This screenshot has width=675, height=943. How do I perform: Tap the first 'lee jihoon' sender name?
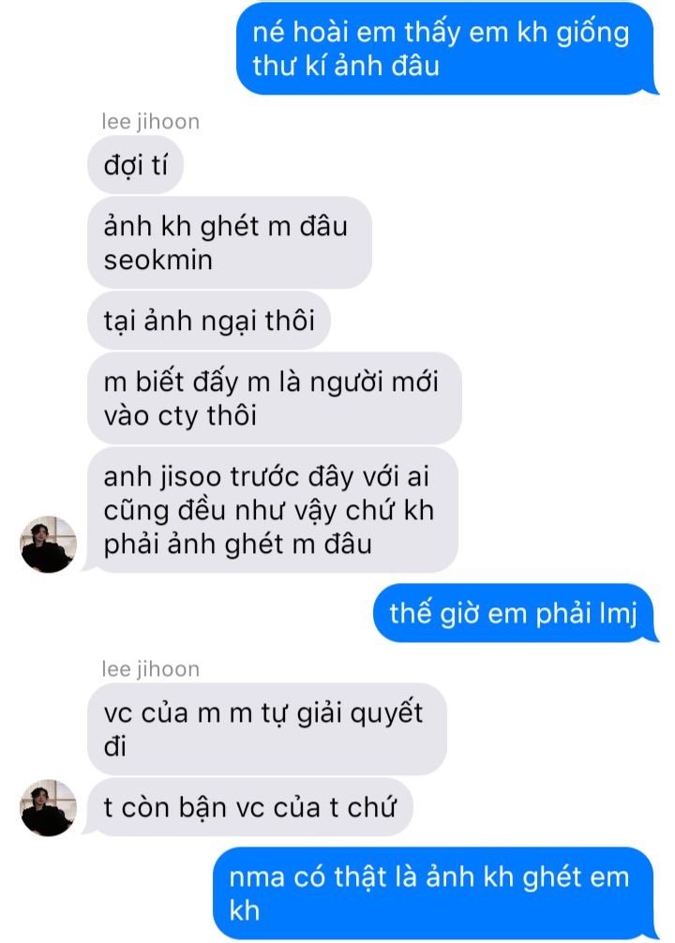tap(150, 122)
